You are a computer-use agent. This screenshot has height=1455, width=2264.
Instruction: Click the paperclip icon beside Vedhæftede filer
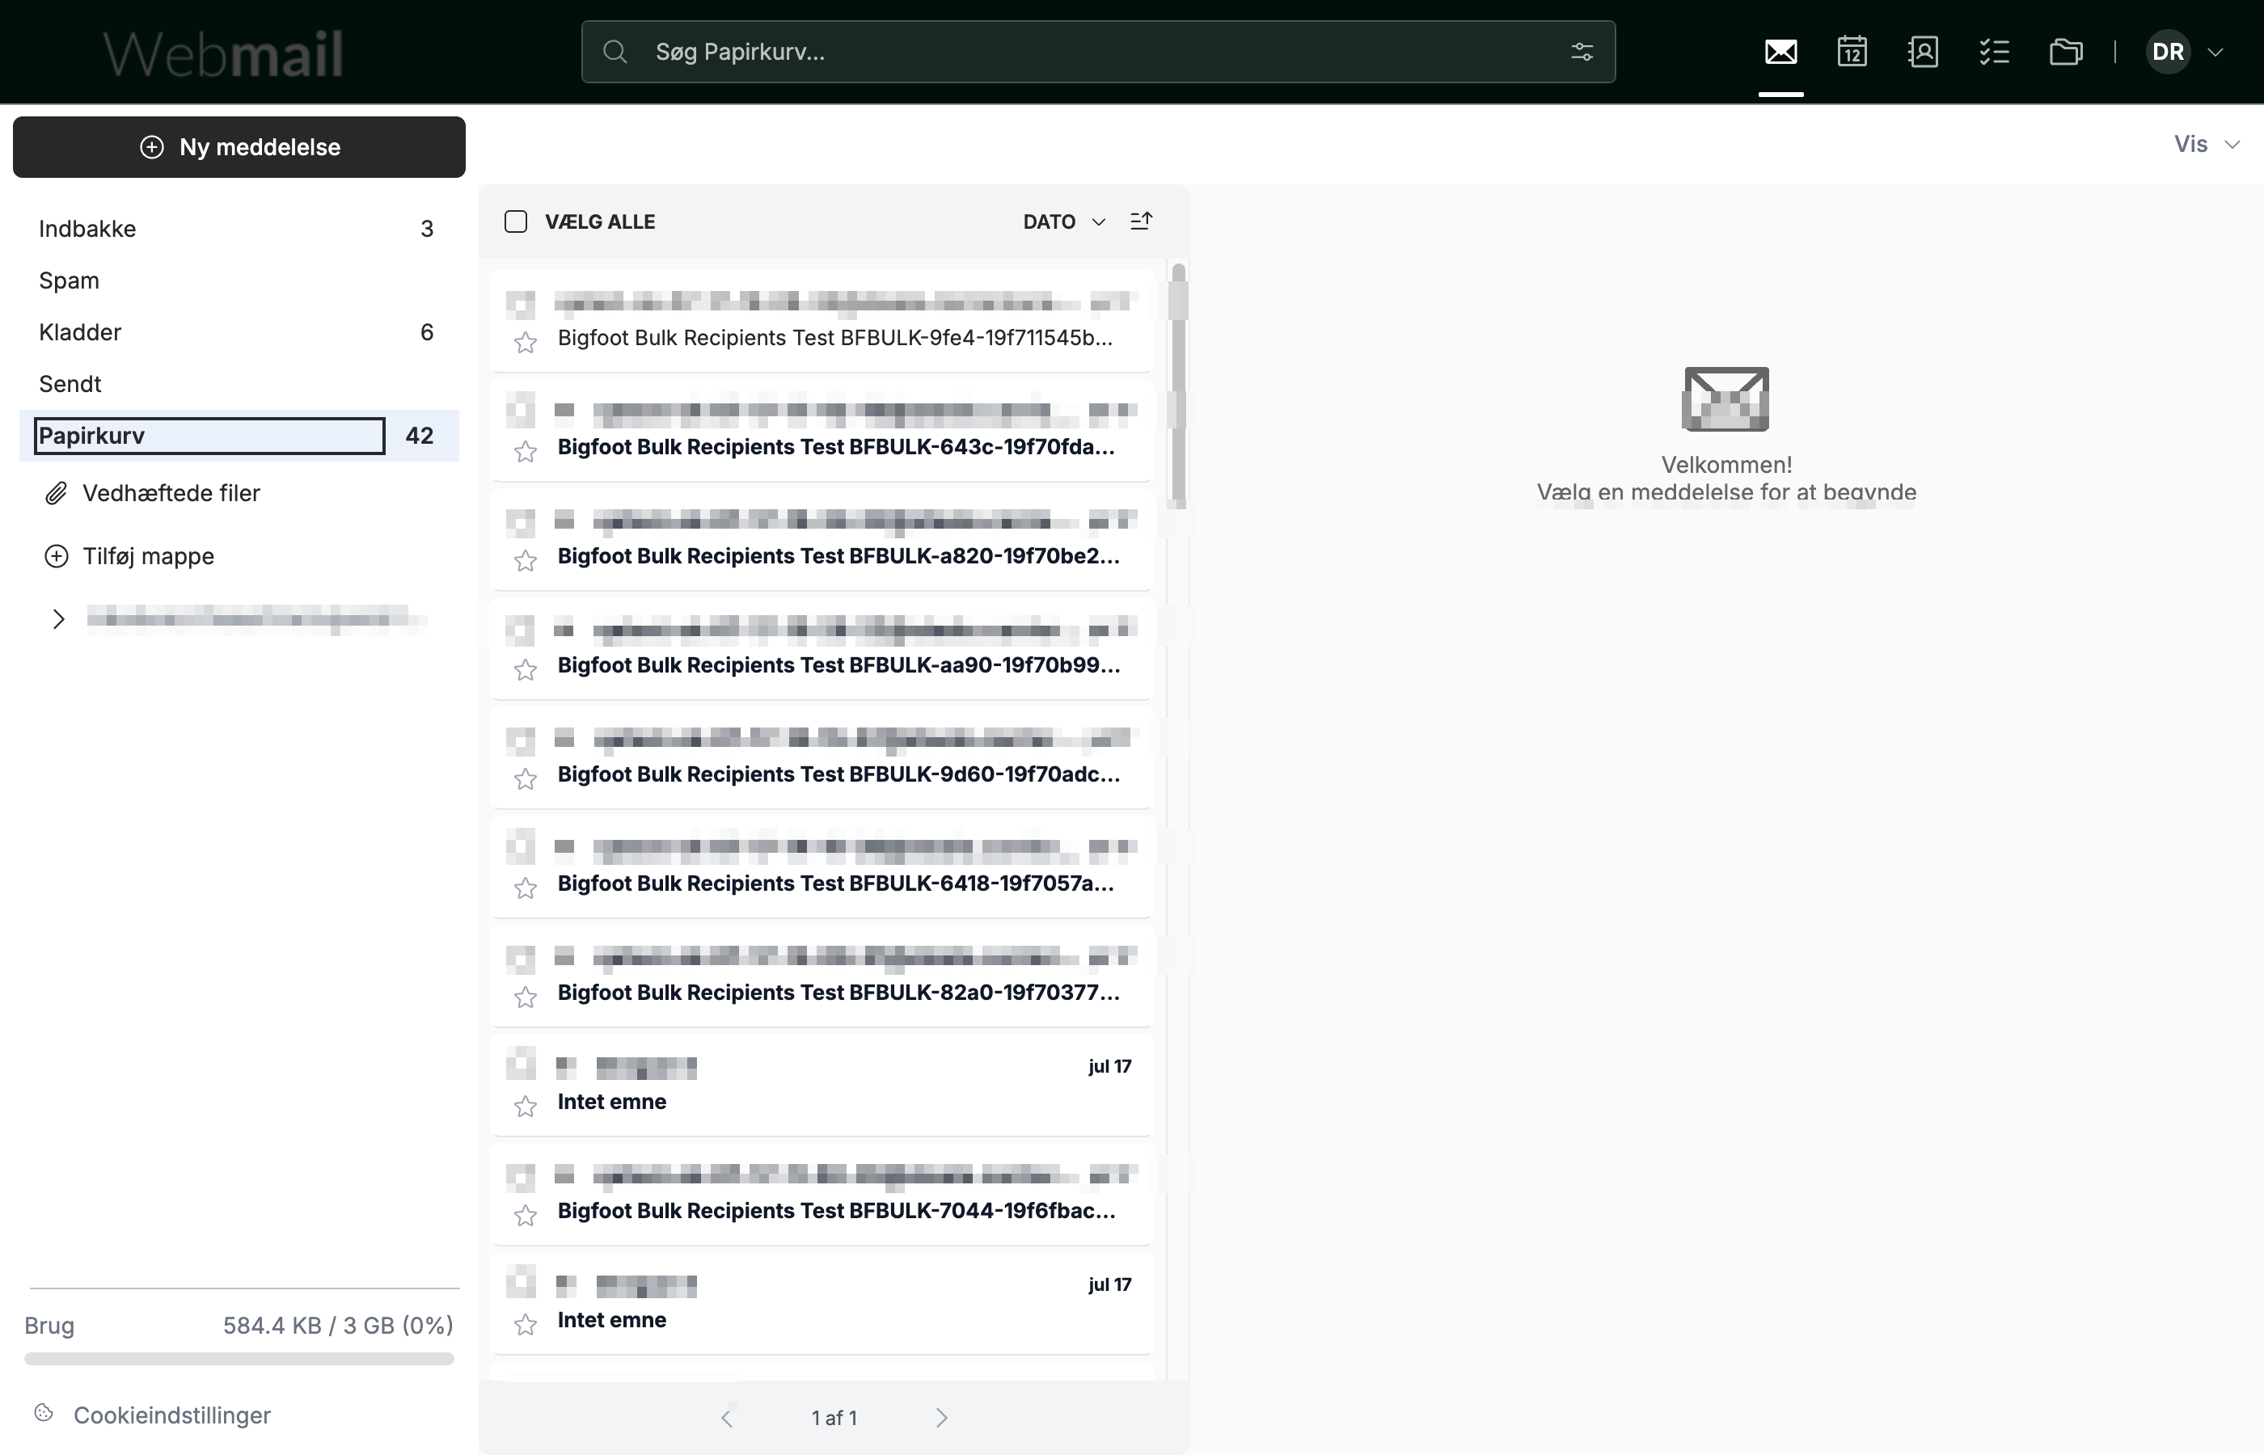click(x=57, y=493)
